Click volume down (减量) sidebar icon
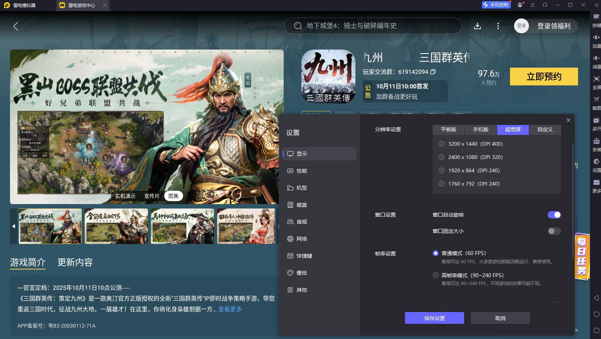This screenshot has height=339, width=601. point(596,61)
